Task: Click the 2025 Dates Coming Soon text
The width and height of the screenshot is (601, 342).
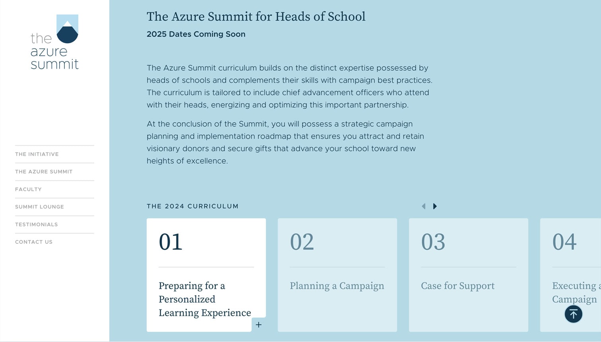Action: [x=196, y=34]
